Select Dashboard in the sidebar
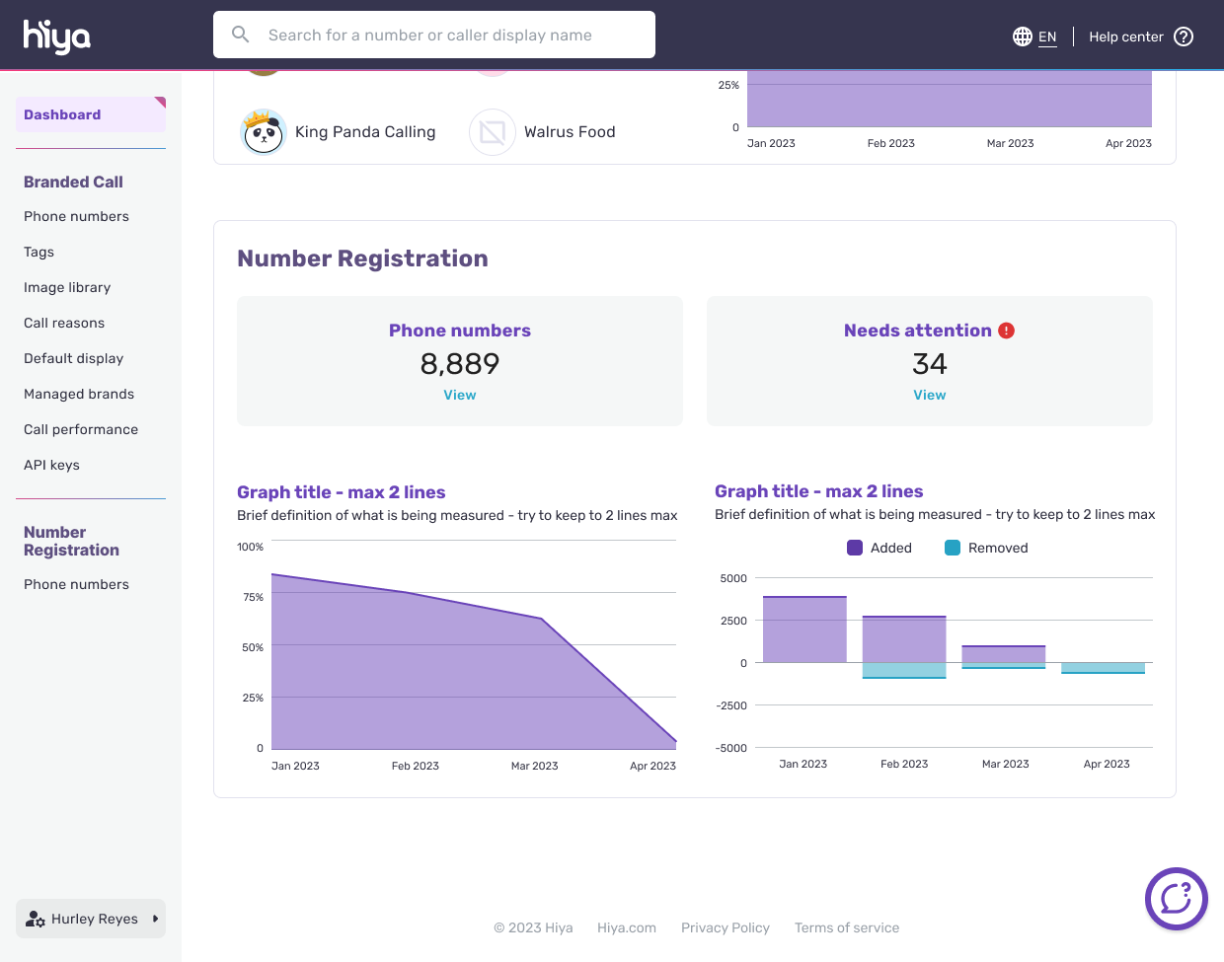1224x962 pixels. (62, 114)
